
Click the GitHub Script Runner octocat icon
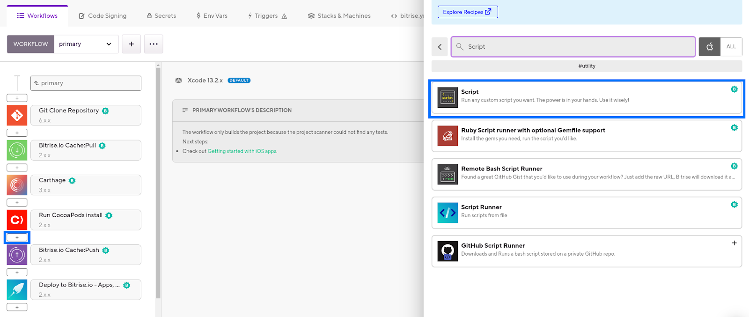[x=448, y=251]
